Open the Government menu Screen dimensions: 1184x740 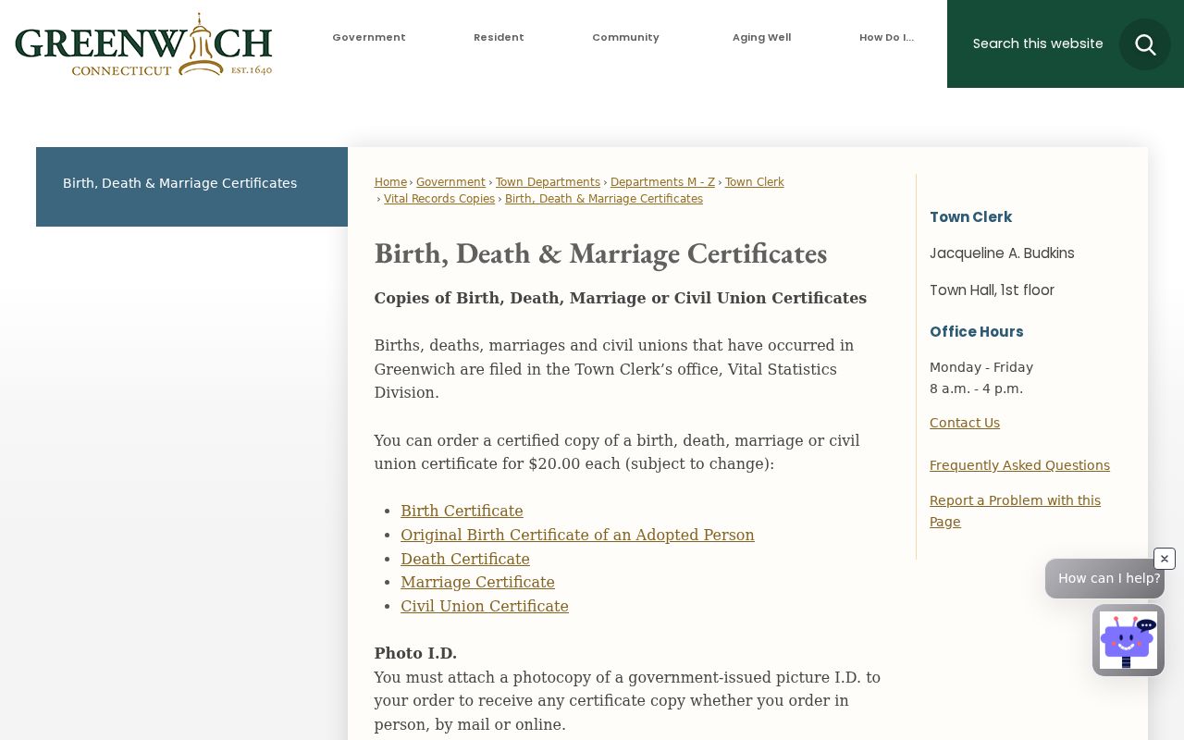pyautogui.click(x=369, y=38)
